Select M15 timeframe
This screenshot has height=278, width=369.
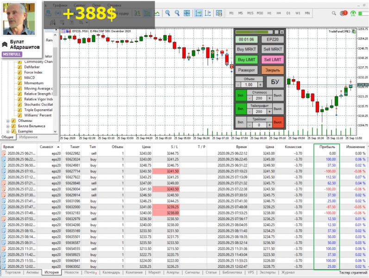point(250,13)
